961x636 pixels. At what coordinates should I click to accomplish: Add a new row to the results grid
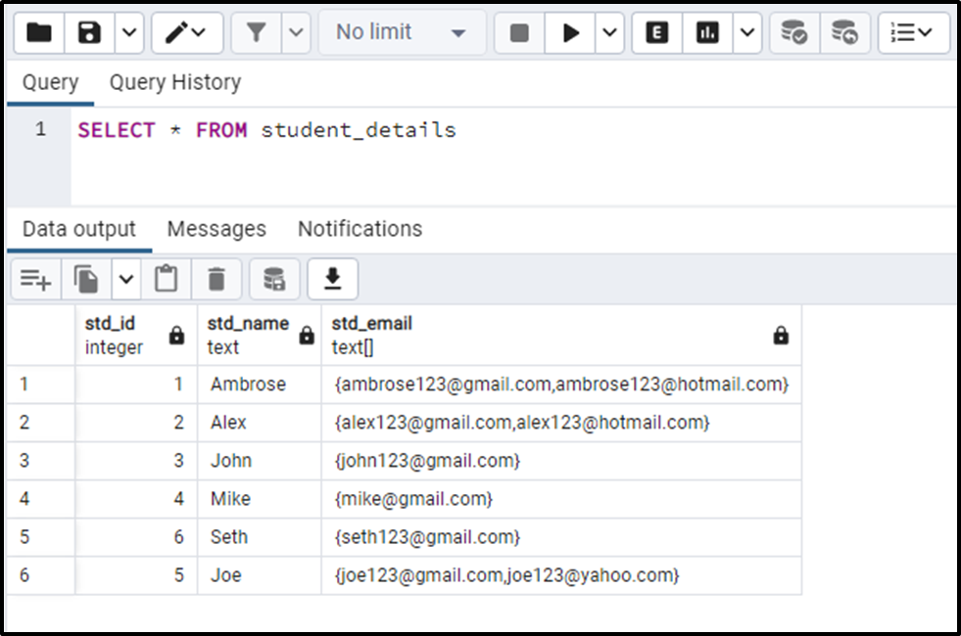(35, 279)
